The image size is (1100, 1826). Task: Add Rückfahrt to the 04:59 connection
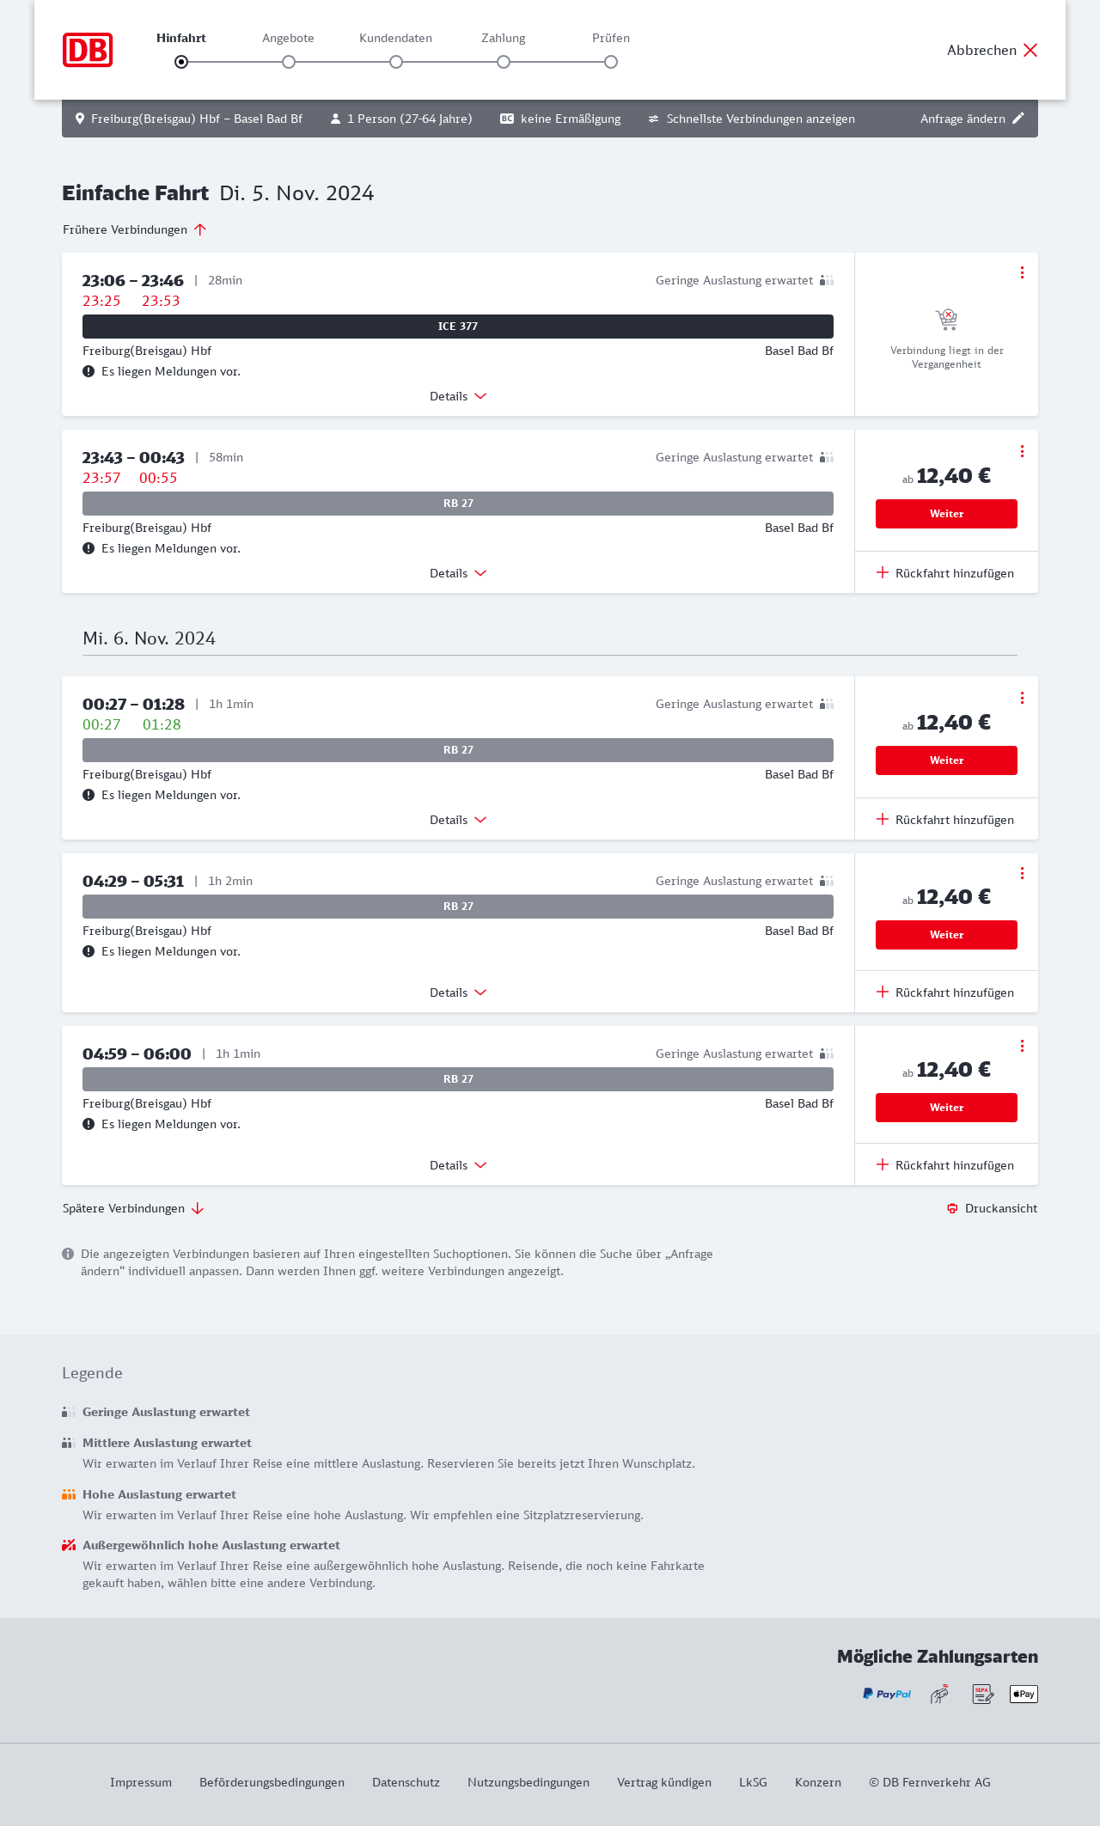pyautogui.click(x=945, y=1165)
